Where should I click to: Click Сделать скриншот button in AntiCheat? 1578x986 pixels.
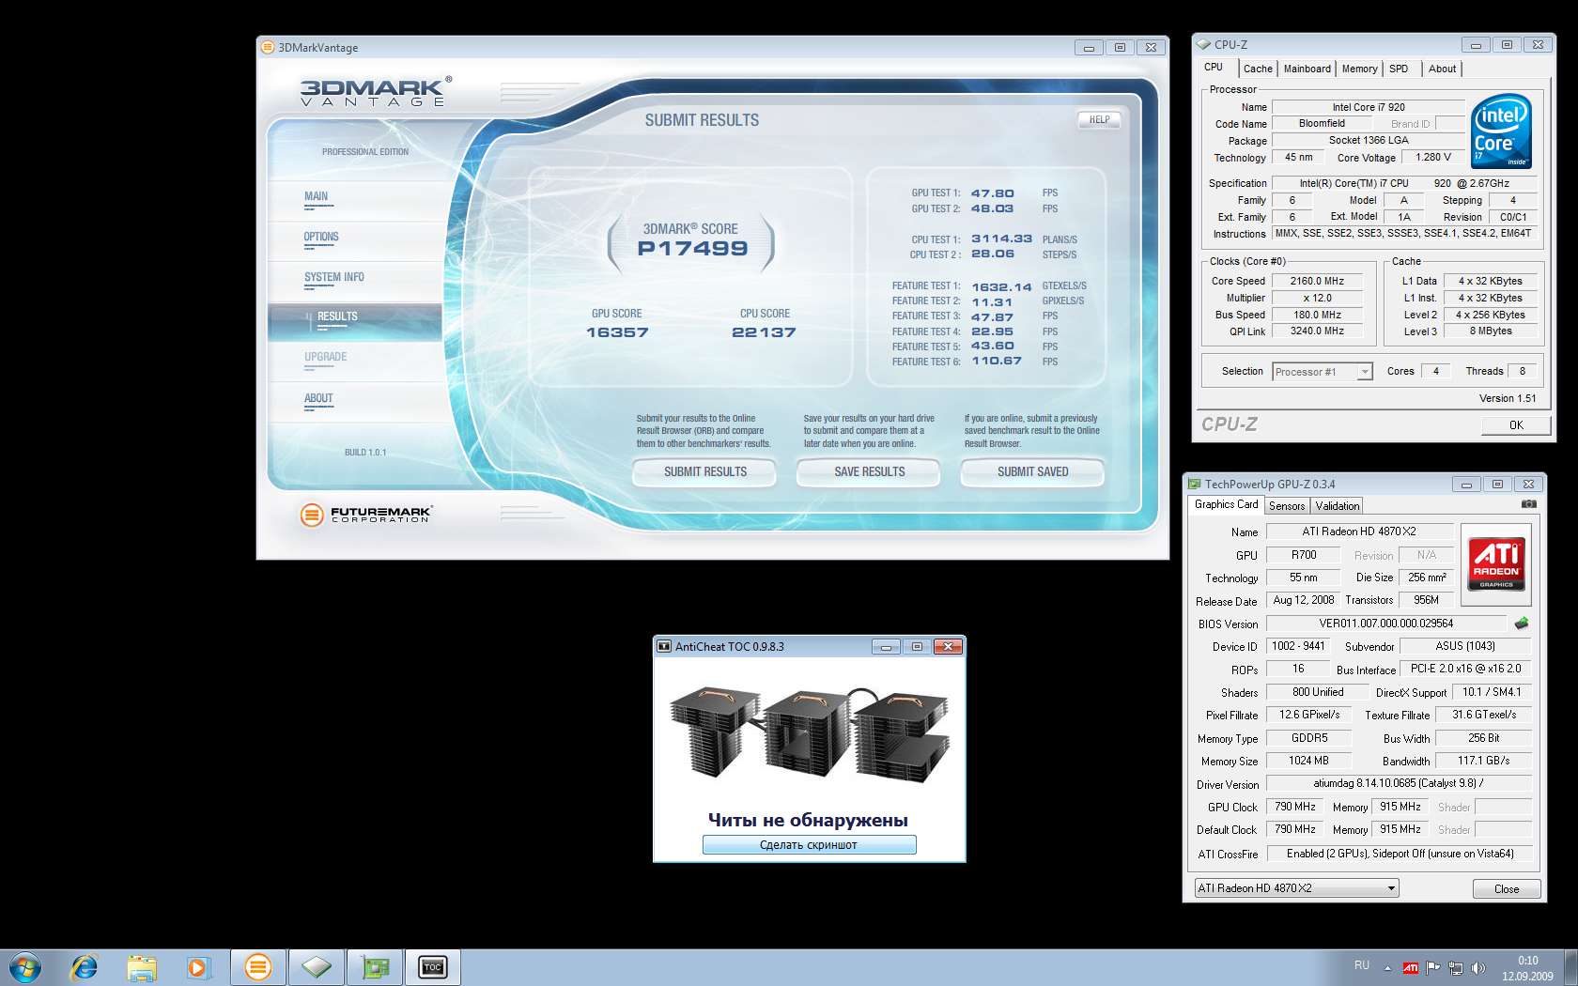[809, 845]
